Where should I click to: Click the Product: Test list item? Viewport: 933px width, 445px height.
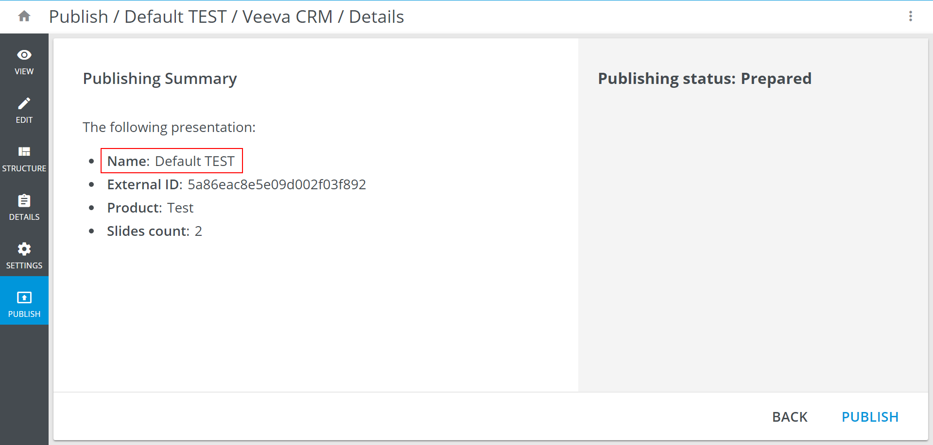150,208
